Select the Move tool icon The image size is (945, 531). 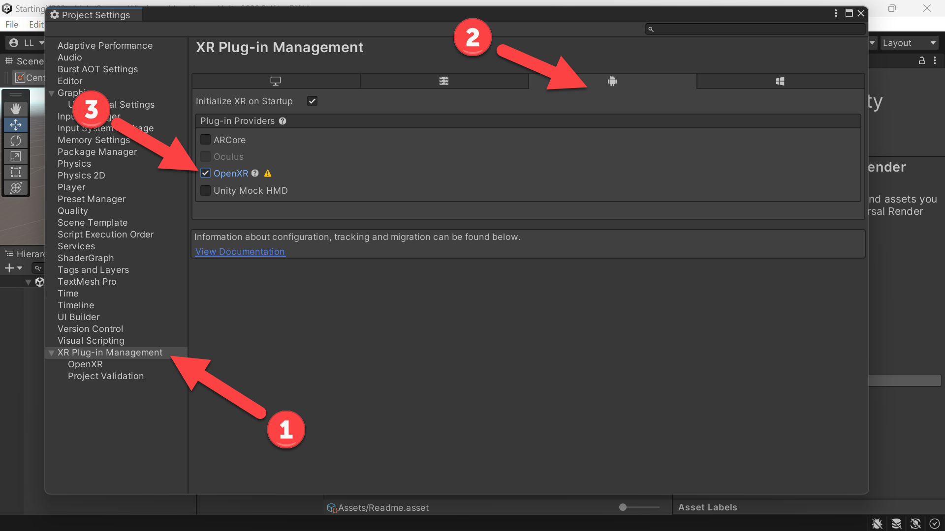click(x=16, y=125)
